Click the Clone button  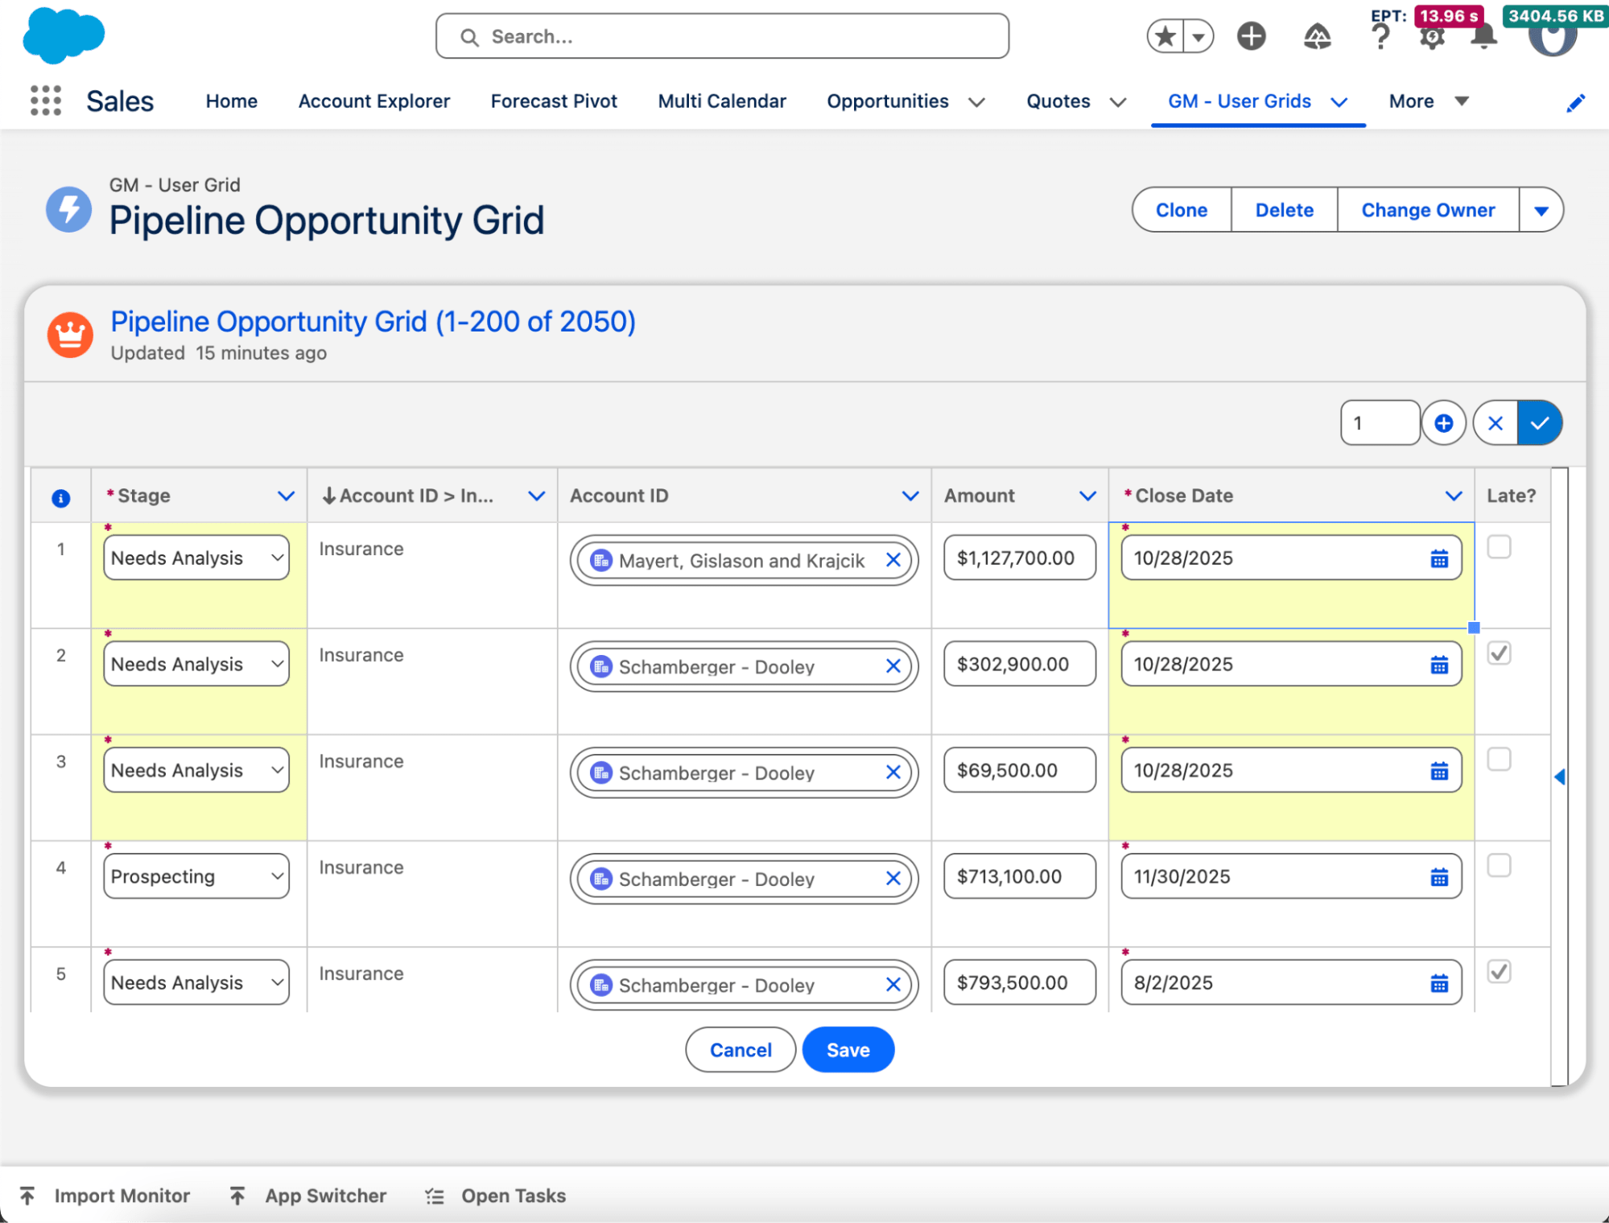(1181, 211)
